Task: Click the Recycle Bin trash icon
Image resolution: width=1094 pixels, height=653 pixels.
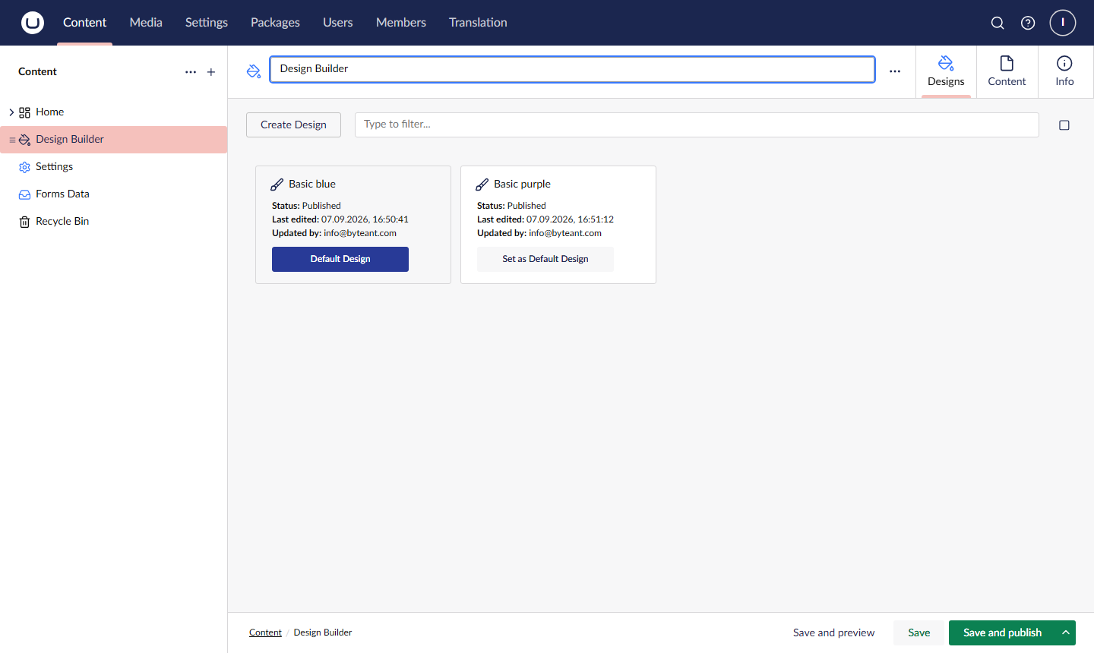Action: pyautogui.click(x=24, y=222)
